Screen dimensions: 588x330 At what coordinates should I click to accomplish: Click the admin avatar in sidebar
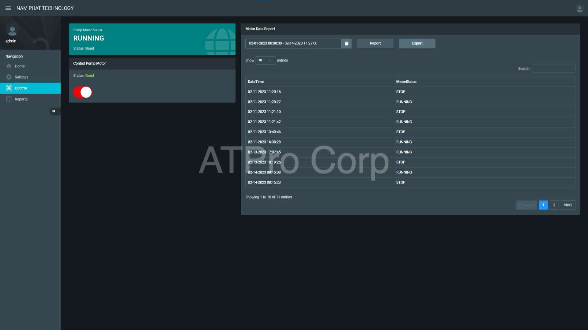click(12, 30)
